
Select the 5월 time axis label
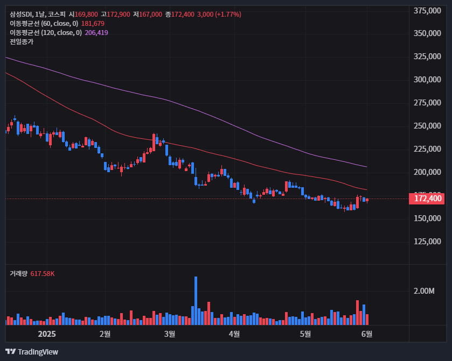pos(305,334)
